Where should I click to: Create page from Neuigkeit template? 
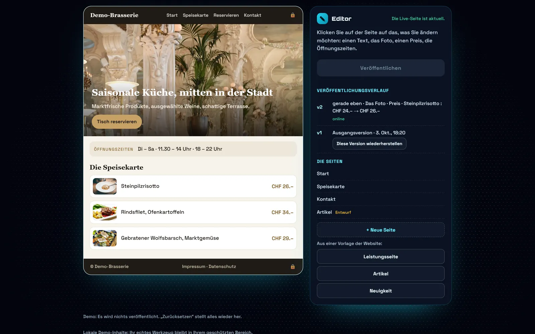381,291
